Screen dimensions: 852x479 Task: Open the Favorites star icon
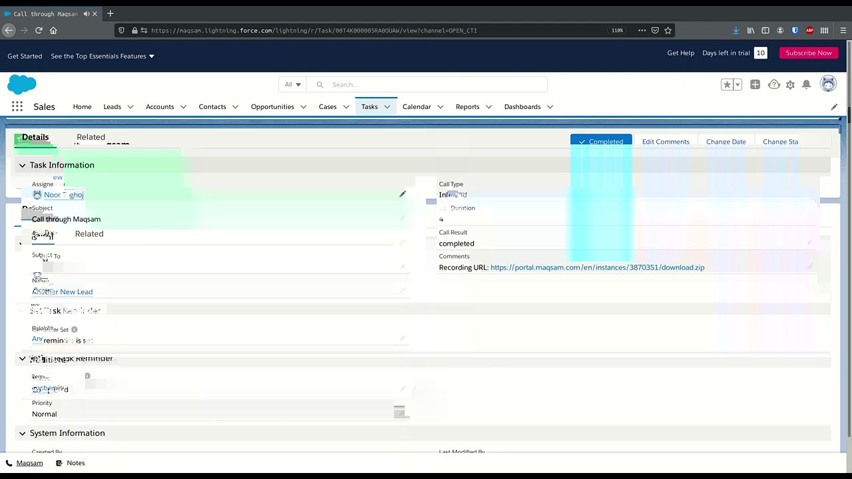pos(727,84)
